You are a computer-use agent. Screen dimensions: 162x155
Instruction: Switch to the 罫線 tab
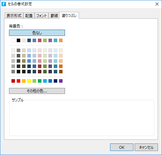54,16
